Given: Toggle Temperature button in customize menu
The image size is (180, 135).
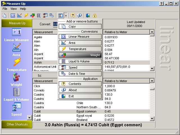Looking at the screenshot, I should (x=80, y=49).
